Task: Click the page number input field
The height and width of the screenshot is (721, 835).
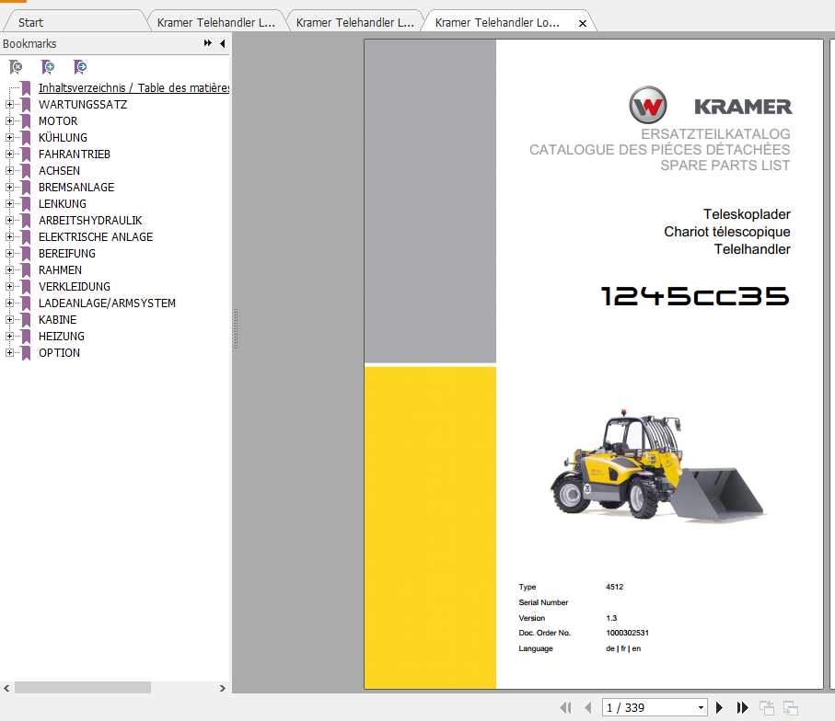Action: tap(649, 708)
